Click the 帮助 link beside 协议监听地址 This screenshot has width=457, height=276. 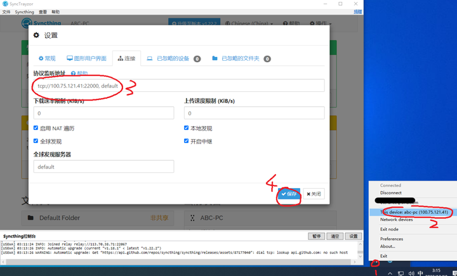[x=79, y=73]
